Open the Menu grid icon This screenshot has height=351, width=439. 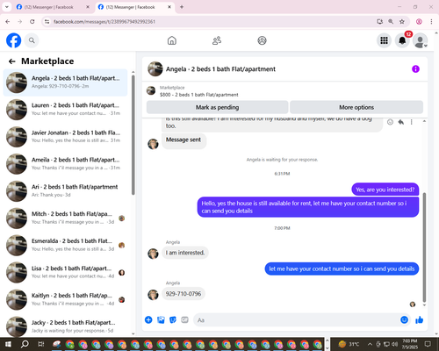pos(384,40)
